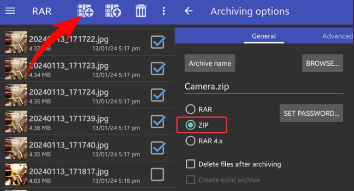The image size is (354, 191).
Task: Switch to the Advanced tab
Action: [337, 36]
